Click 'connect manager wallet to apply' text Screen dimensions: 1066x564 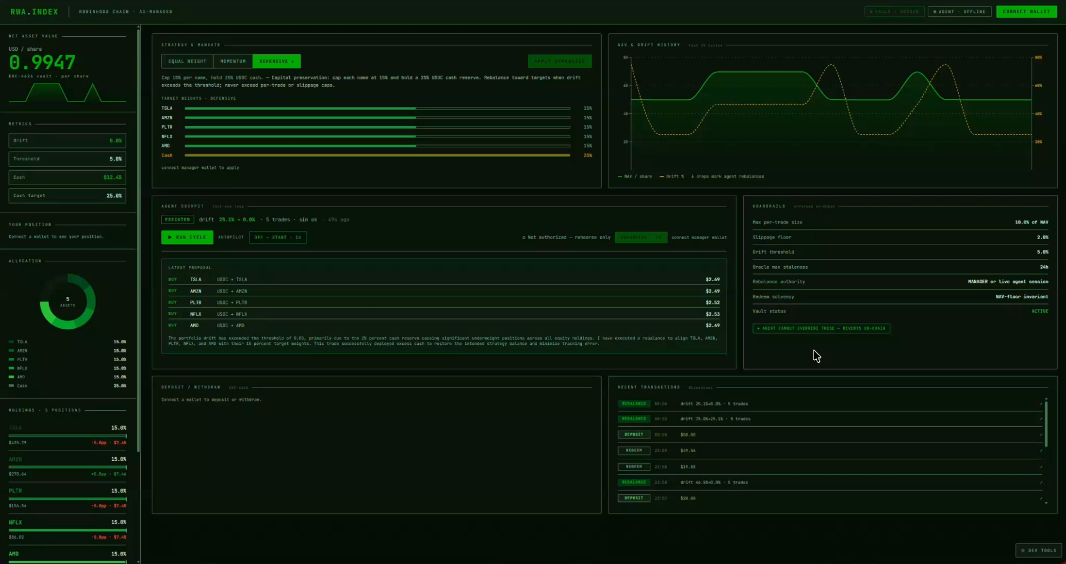(200, 168)
